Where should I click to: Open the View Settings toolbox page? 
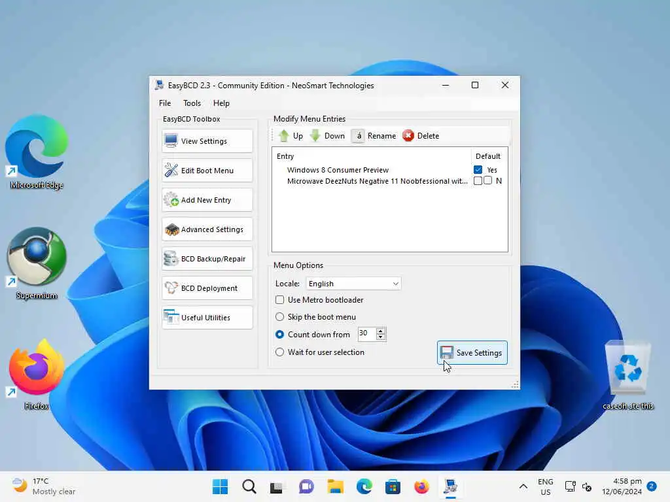pos(207,141)
